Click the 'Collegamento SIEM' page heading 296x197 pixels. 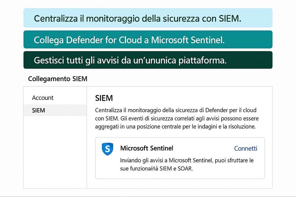click(57, 79)
